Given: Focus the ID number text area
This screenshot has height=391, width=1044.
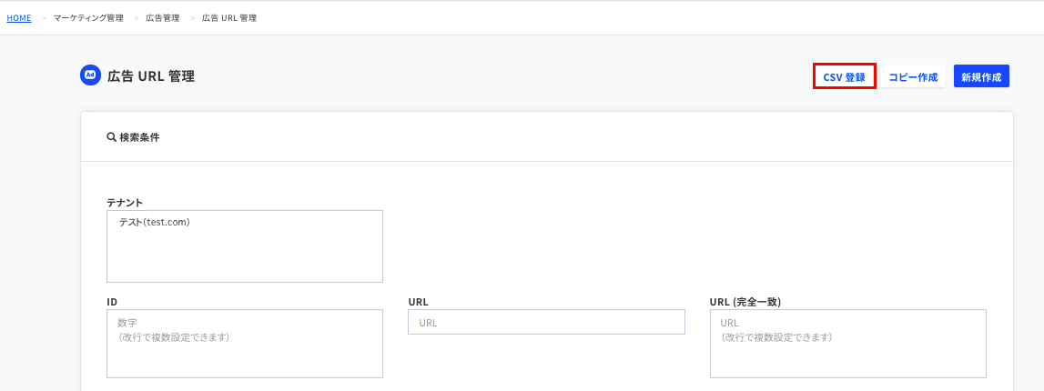Looking at the screenshot, I should pyautogui.click(x=244, y=343).
